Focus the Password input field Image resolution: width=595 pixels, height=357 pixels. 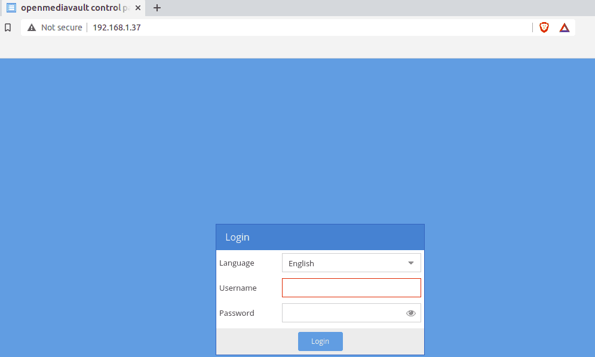tap(351, 313)
